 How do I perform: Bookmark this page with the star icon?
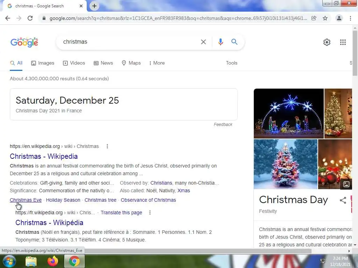pyautogui.click(x=325, y=18)
